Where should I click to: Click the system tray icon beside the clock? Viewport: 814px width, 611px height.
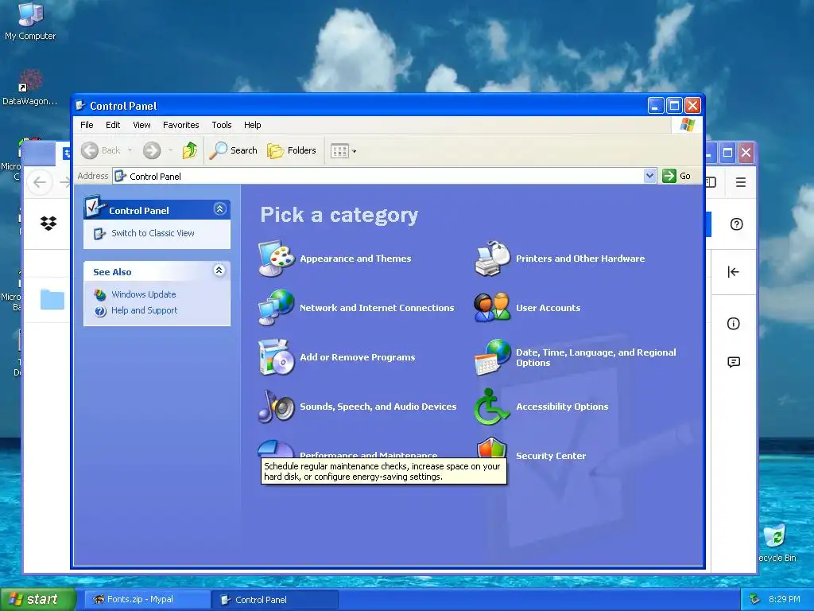coord(755,600)
